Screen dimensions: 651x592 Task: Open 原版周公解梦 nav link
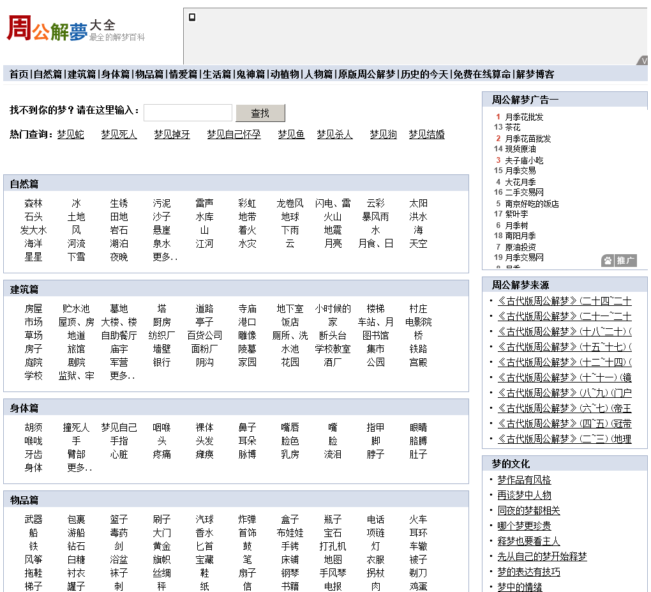(x=366, y=74)
